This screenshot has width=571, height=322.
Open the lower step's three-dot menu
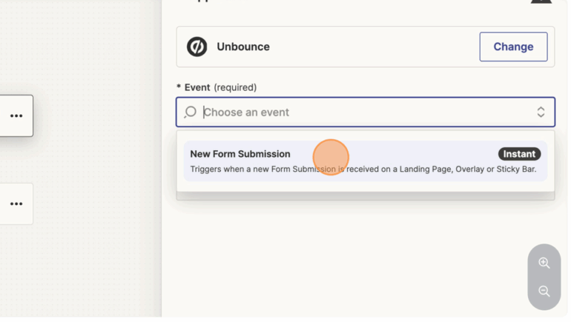click(16, 204)
